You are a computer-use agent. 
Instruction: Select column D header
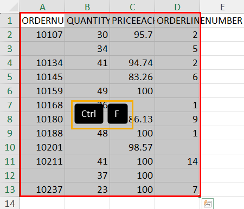(x=177, y=7)
